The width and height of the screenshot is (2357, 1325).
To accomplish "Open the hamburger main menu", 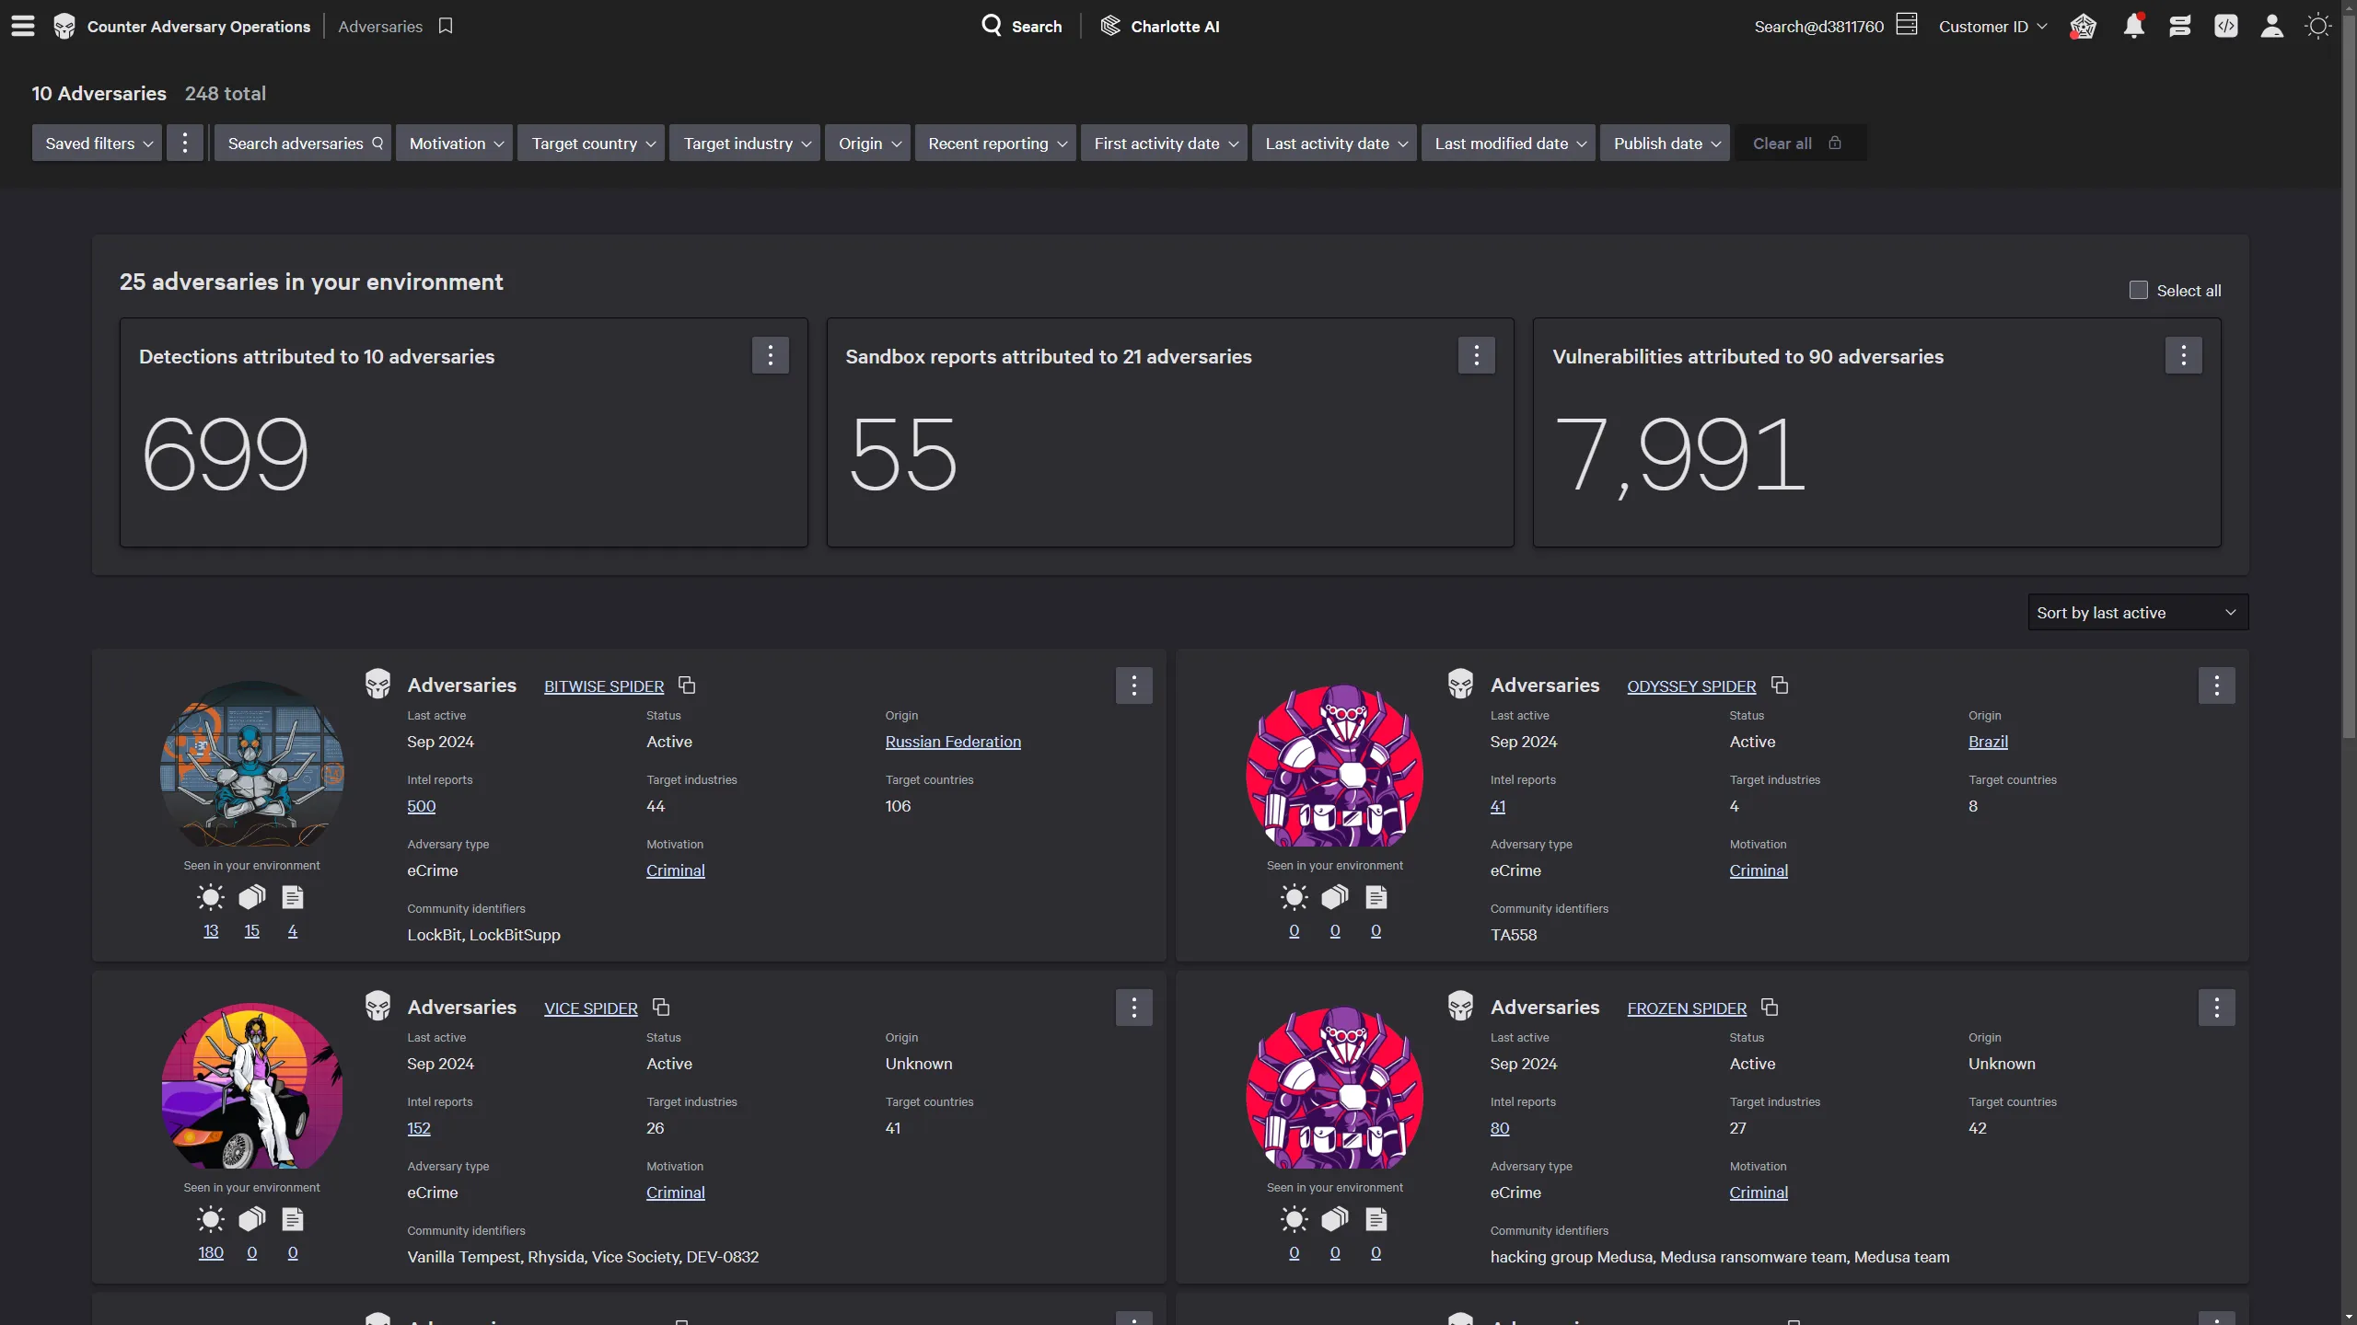I will coord(23,26).
